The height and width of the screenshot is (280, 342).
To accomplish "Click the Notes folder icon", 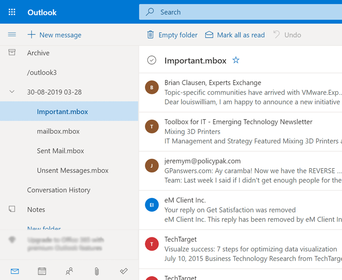I will coord(12,209).
